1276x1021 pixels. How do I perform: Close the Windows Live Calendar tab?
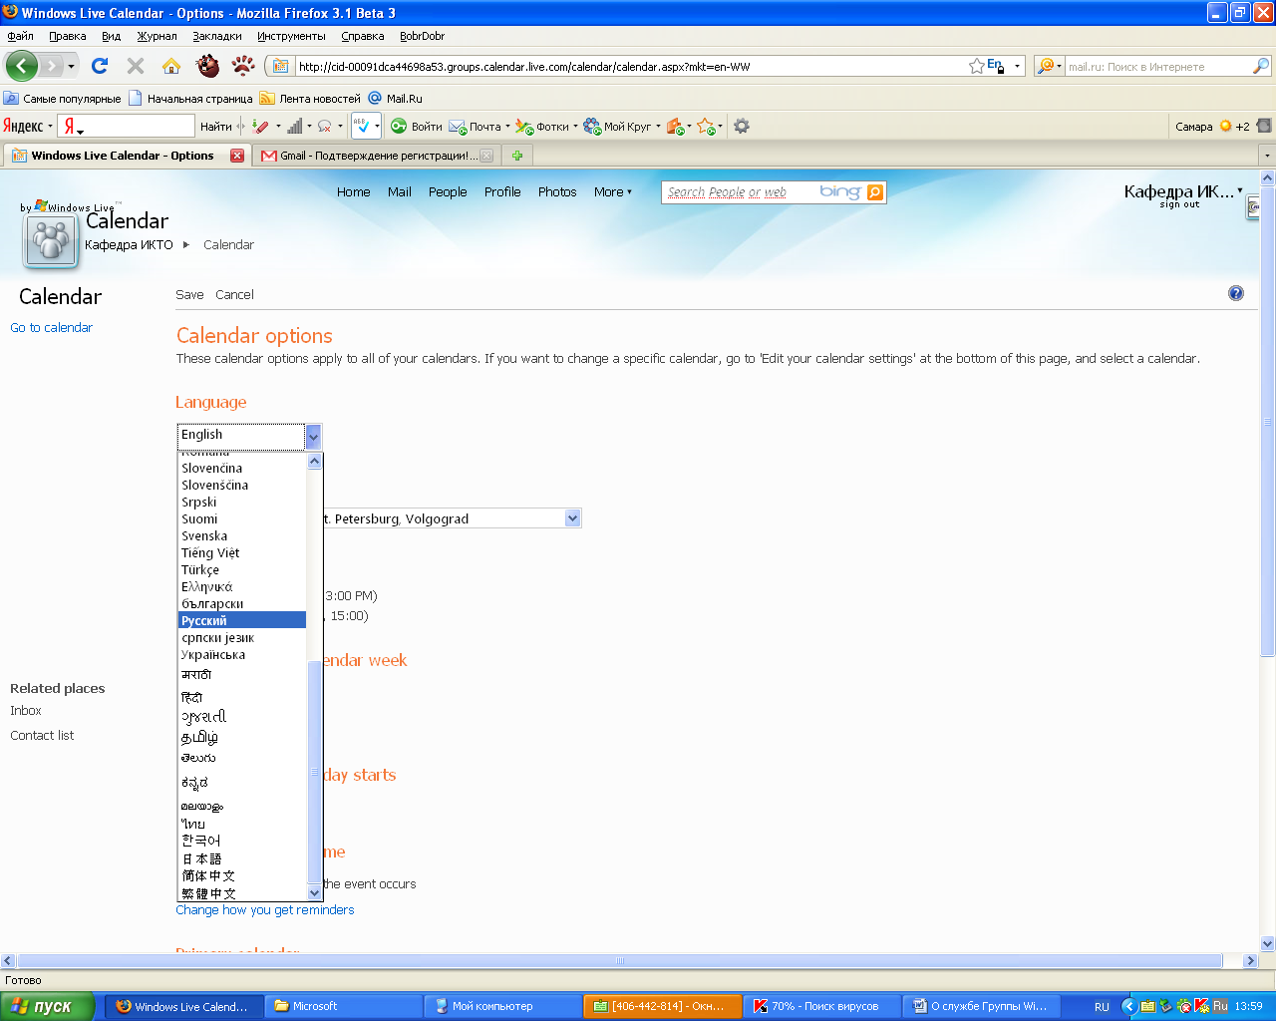pyautogui.click(x=237, y=156)
